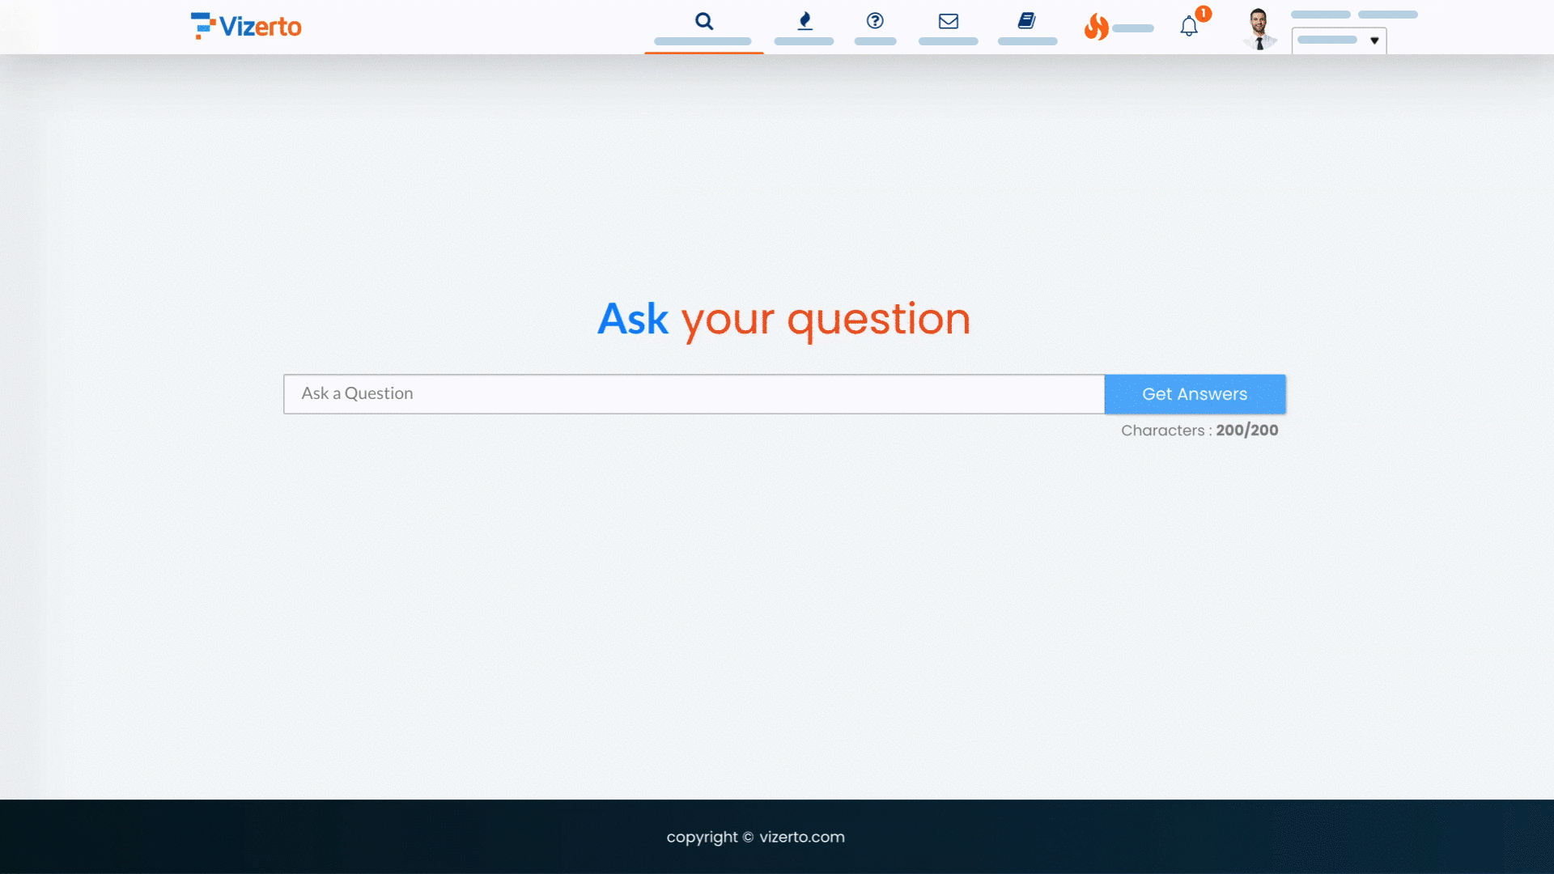Click the book icon in navbar
1554x874 pixels.
tap(1027, 21)
